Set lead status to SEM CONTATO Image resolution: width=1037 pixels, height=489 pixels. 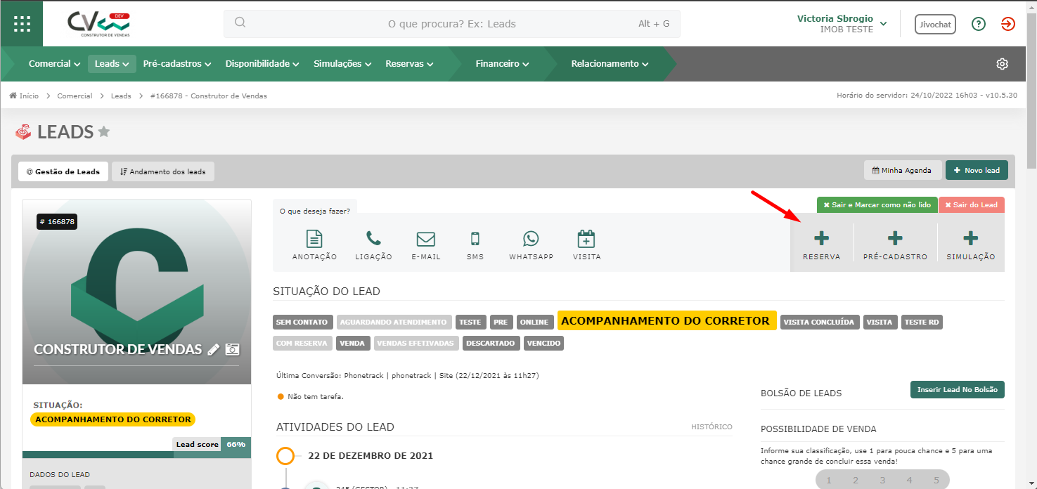[x=302, y=322]
